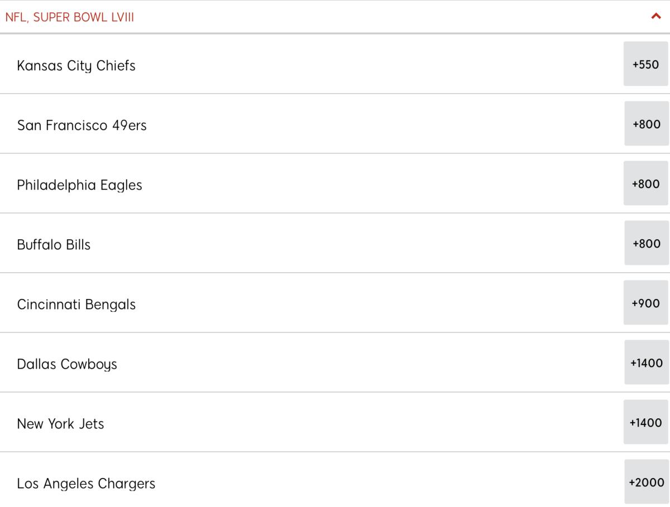Select the Buffalo Bills team label
The image size is (670, 507).
(54, 245)
